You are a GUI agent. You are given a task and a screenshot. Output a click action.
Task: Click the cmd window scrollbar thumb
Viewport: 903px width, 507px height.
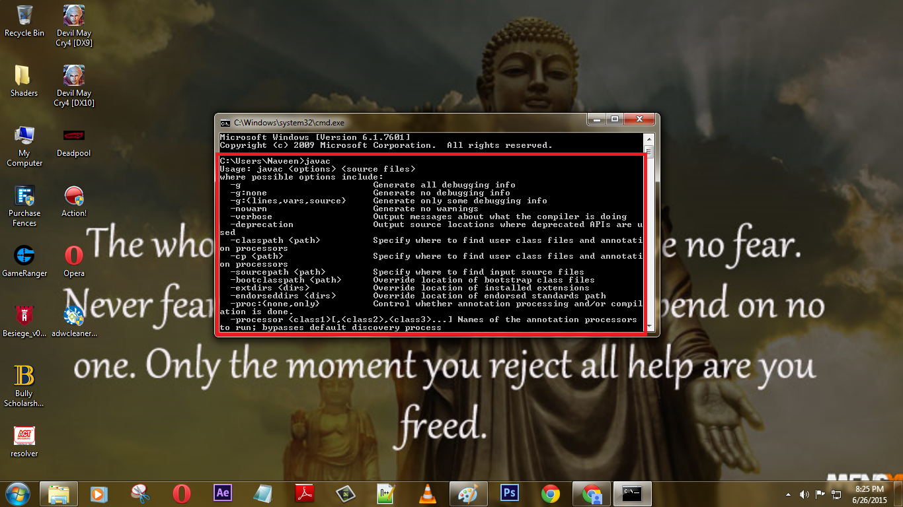(650, 152)
